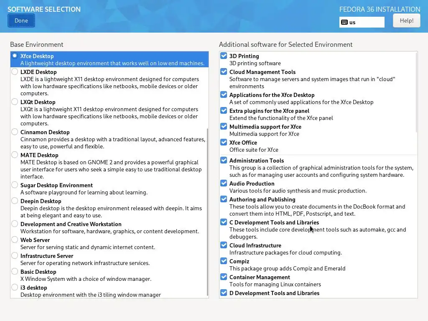
Task: Click the Additional software list scrollbar
Action: click(x=416, y=92)
